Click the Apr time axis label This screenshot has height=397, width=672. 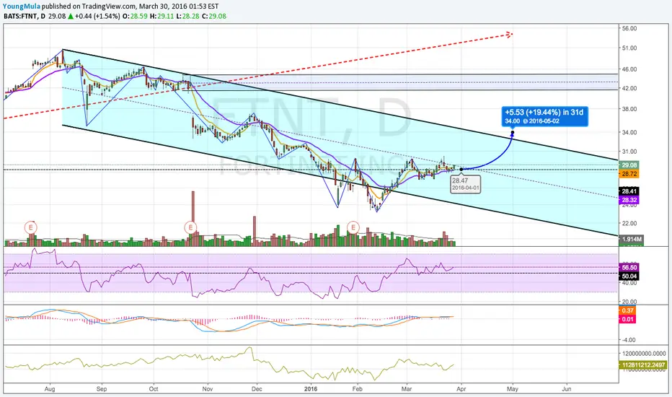461,389
